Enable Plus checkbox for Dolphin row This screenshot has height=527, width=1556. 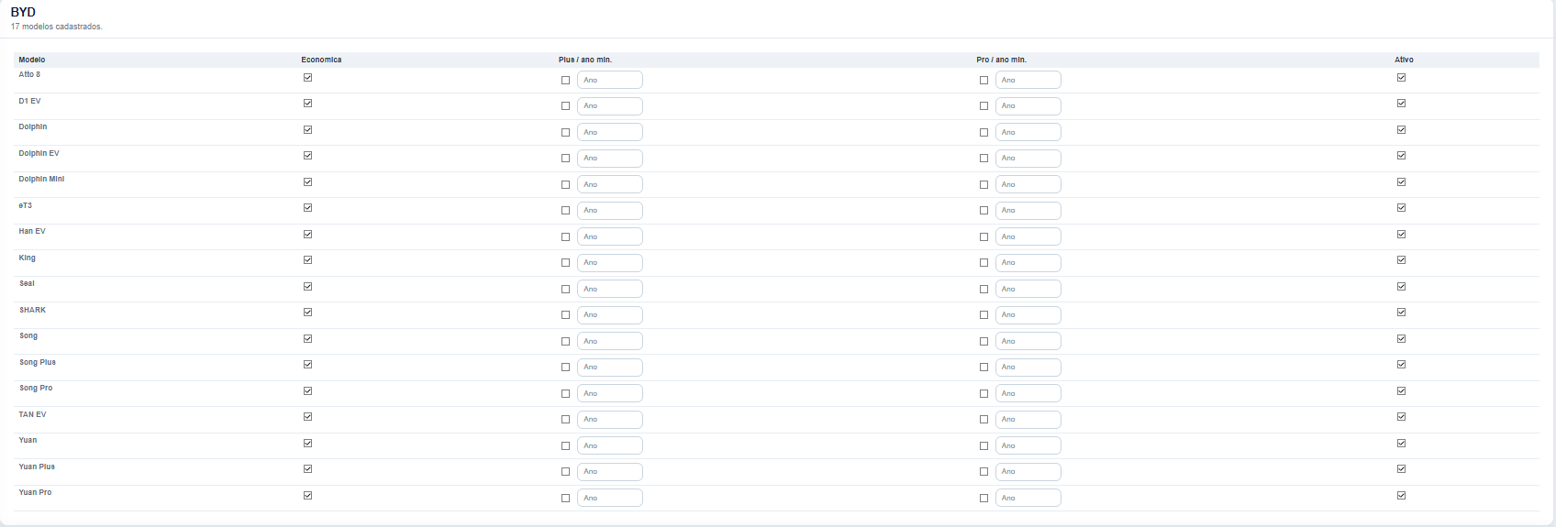[x=565, y=132]
